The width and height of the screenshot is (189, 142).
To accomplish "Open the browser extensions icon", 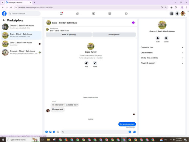I will click(x=176, y=8).
